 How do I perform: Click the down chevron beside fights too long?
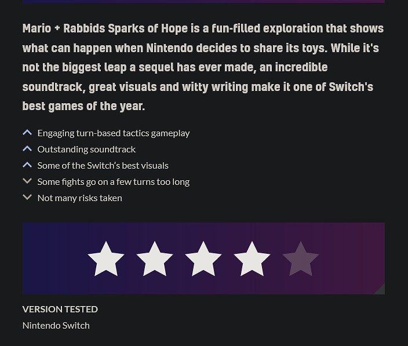[x=27, y=181]
